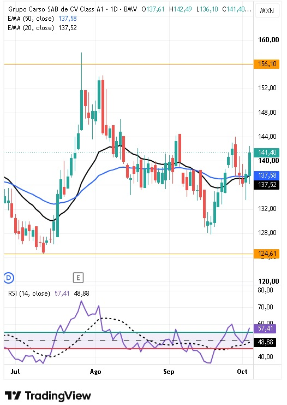Click the EMA 50 value 137,58 in legend
The width and height of the screenshot is (287, 405).
(68, 19)
